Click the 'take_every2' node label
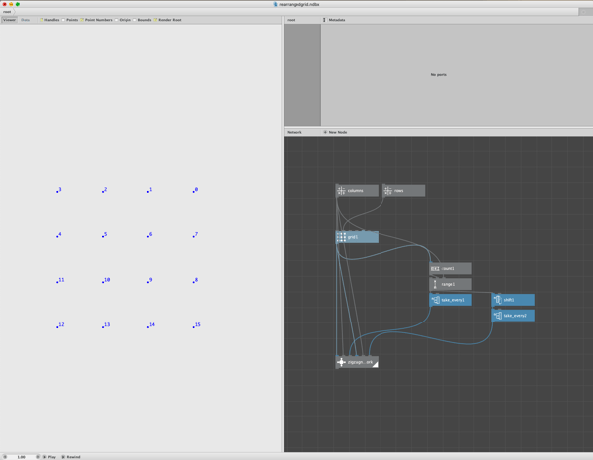 [x=515, y=315]
